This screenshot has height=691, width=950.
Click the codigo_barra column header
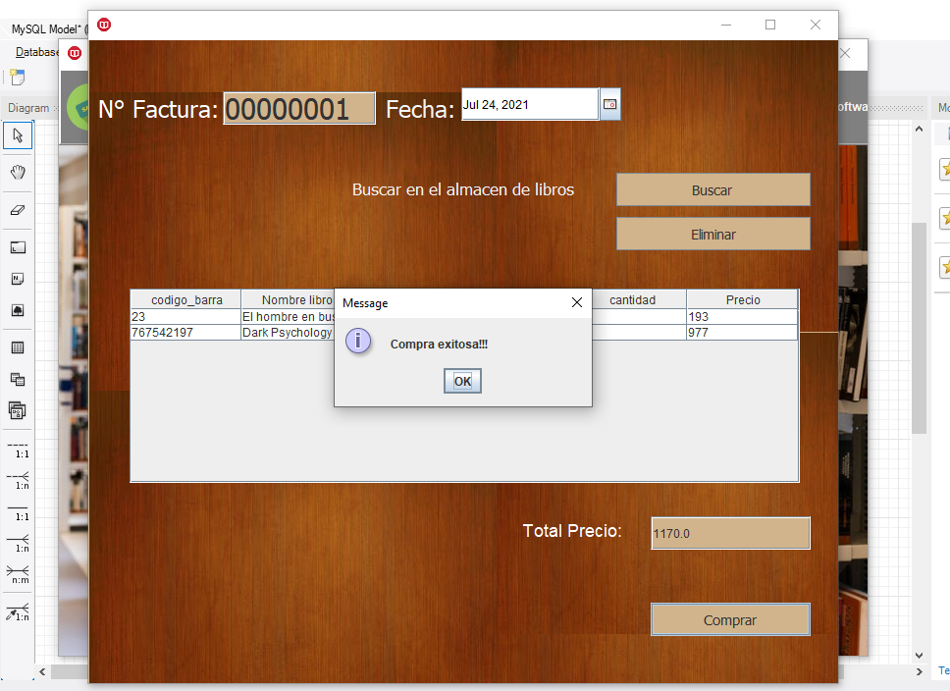(x=186, y=300)
